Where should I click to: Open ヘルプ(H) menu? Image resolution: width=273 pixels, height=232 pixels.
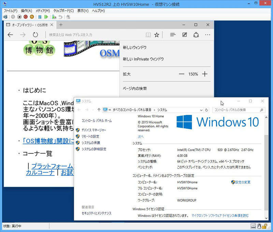click(98, 11)
